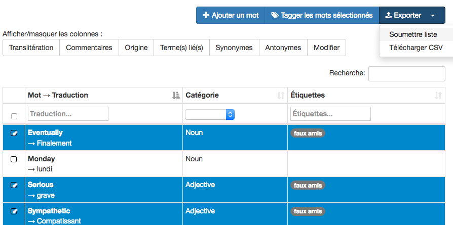Click the Catégorie column sort arrows
Screen dimensions: 453x225
[x=281, y=95]
